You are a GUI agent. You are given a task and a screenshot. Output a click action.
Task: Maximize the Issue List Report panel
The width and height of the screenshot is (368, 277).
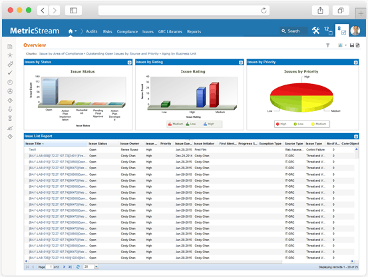coord(356,137)
